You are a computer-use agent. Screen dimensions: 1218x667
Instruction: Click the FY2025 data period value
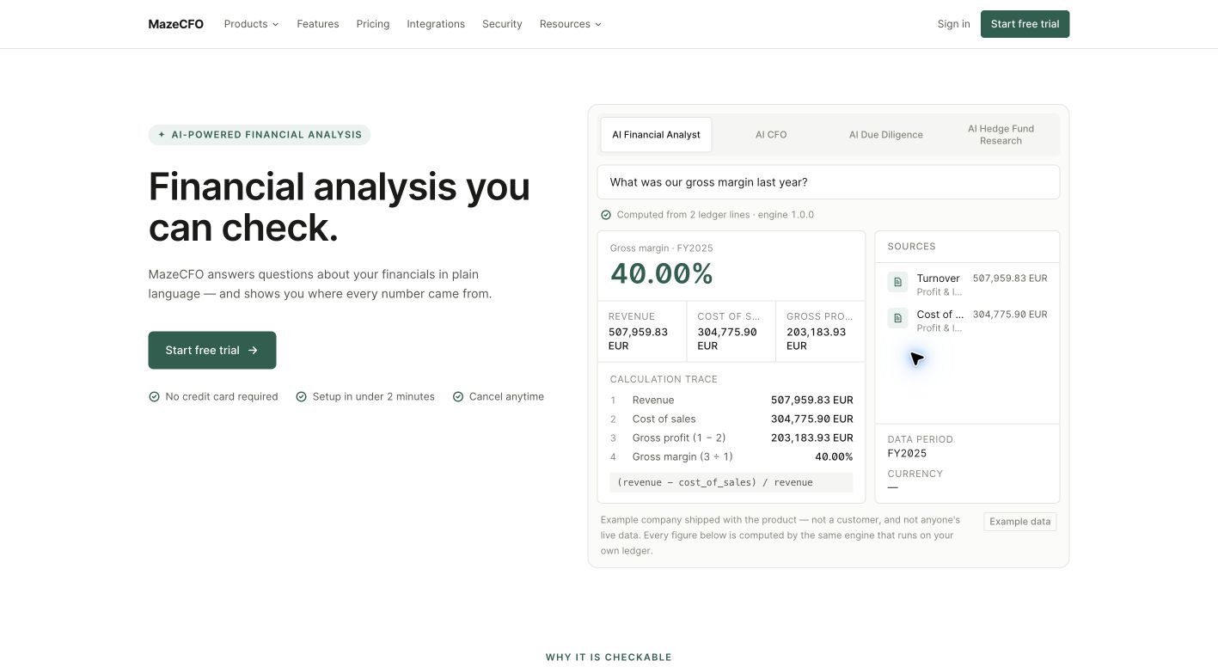coord(907,453)
